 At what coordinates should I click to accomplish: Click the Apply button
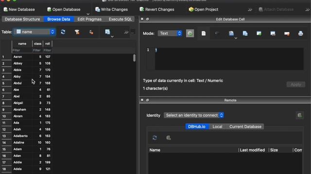coord(296,85)
